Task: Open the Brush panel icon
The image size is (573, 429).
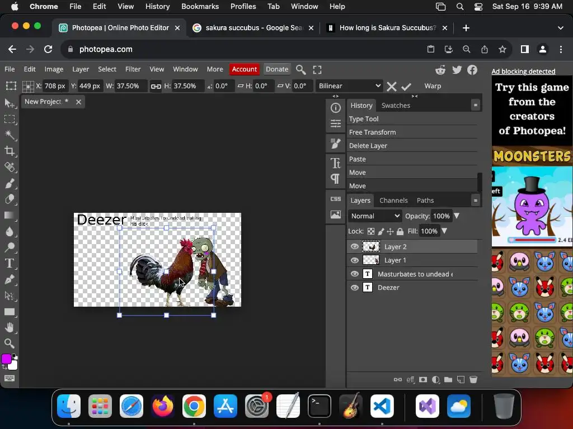Action: tap(336, 144)
